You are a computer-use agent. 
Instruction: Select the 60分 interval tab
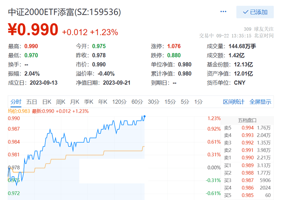tap(137, 102)
